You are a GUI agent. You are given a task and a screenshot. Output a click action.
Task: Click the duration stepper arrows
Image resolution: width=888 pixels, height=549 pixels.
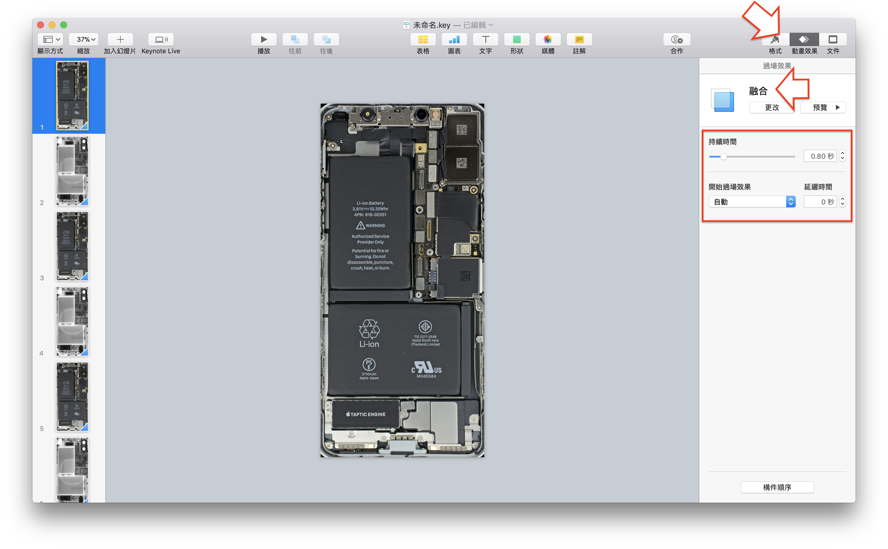(x=843, y=156)
